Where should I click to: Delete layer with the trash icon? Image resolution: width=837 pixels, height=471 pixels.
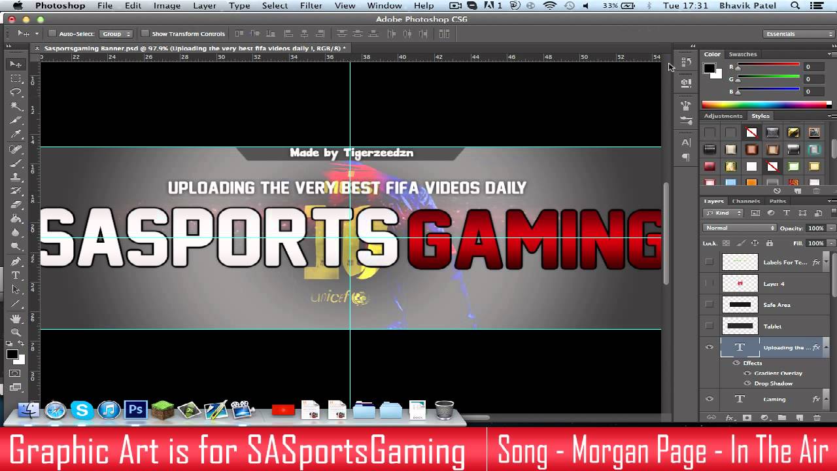pos(817,417)
